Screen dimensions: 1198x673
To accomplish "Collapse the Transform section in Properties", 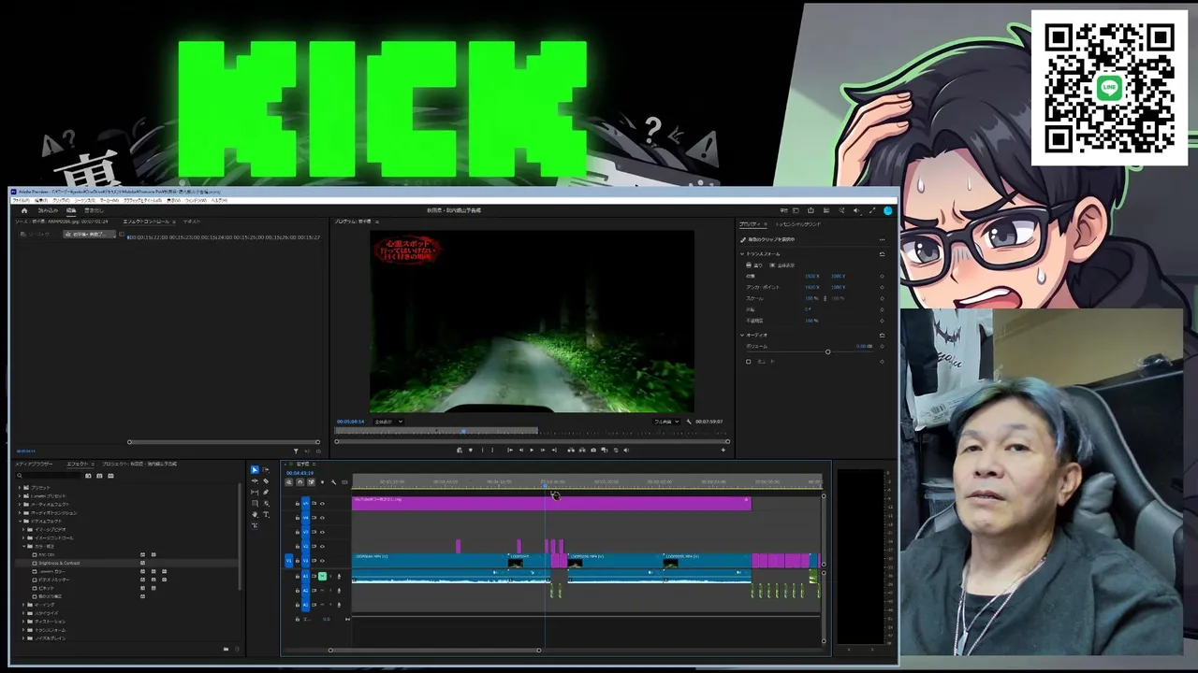I will pos(742,254).
